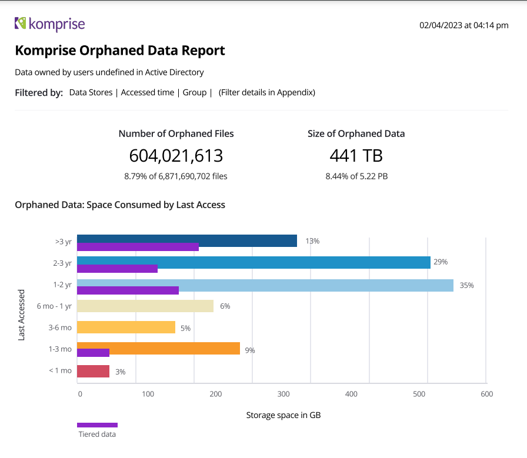Click the red < 1 mo bar
This screenshot has width=527, height=458.
pyautogui.click(x=93, y=371)
